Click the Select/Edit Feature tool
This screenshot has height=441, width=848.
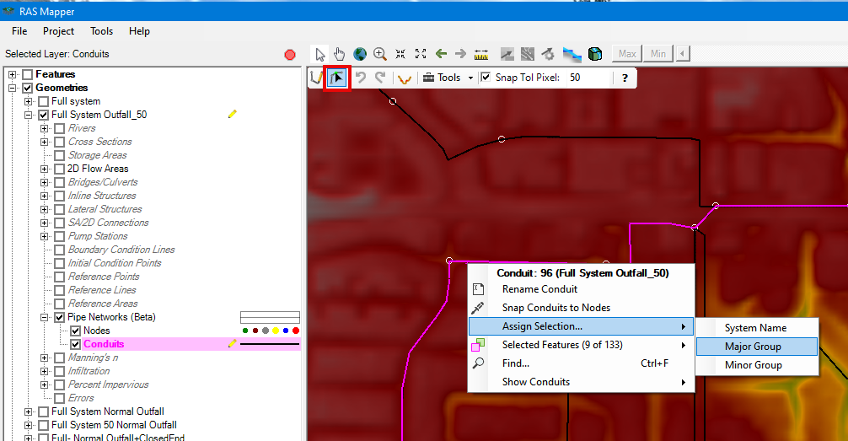tap(337, 78)
